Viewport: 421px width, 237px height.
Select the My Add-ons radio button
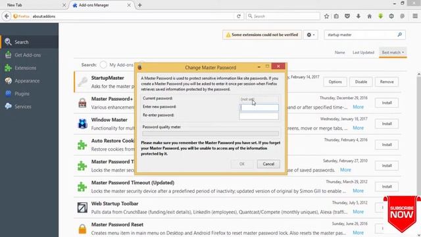click(x=103, y=65)
